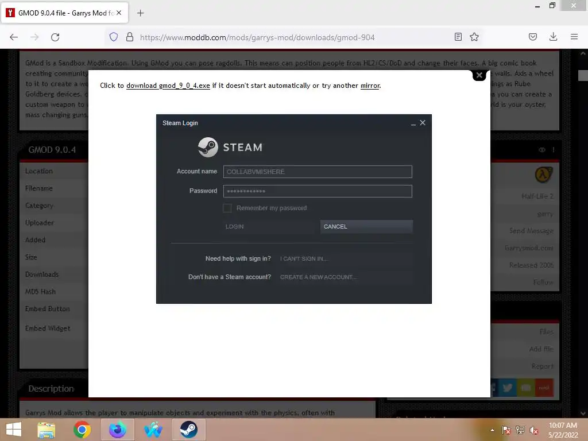Click the Half-Life 2 lambda icon
The height and width of the screenshot is (441, 588).
(x=543, y=175)
